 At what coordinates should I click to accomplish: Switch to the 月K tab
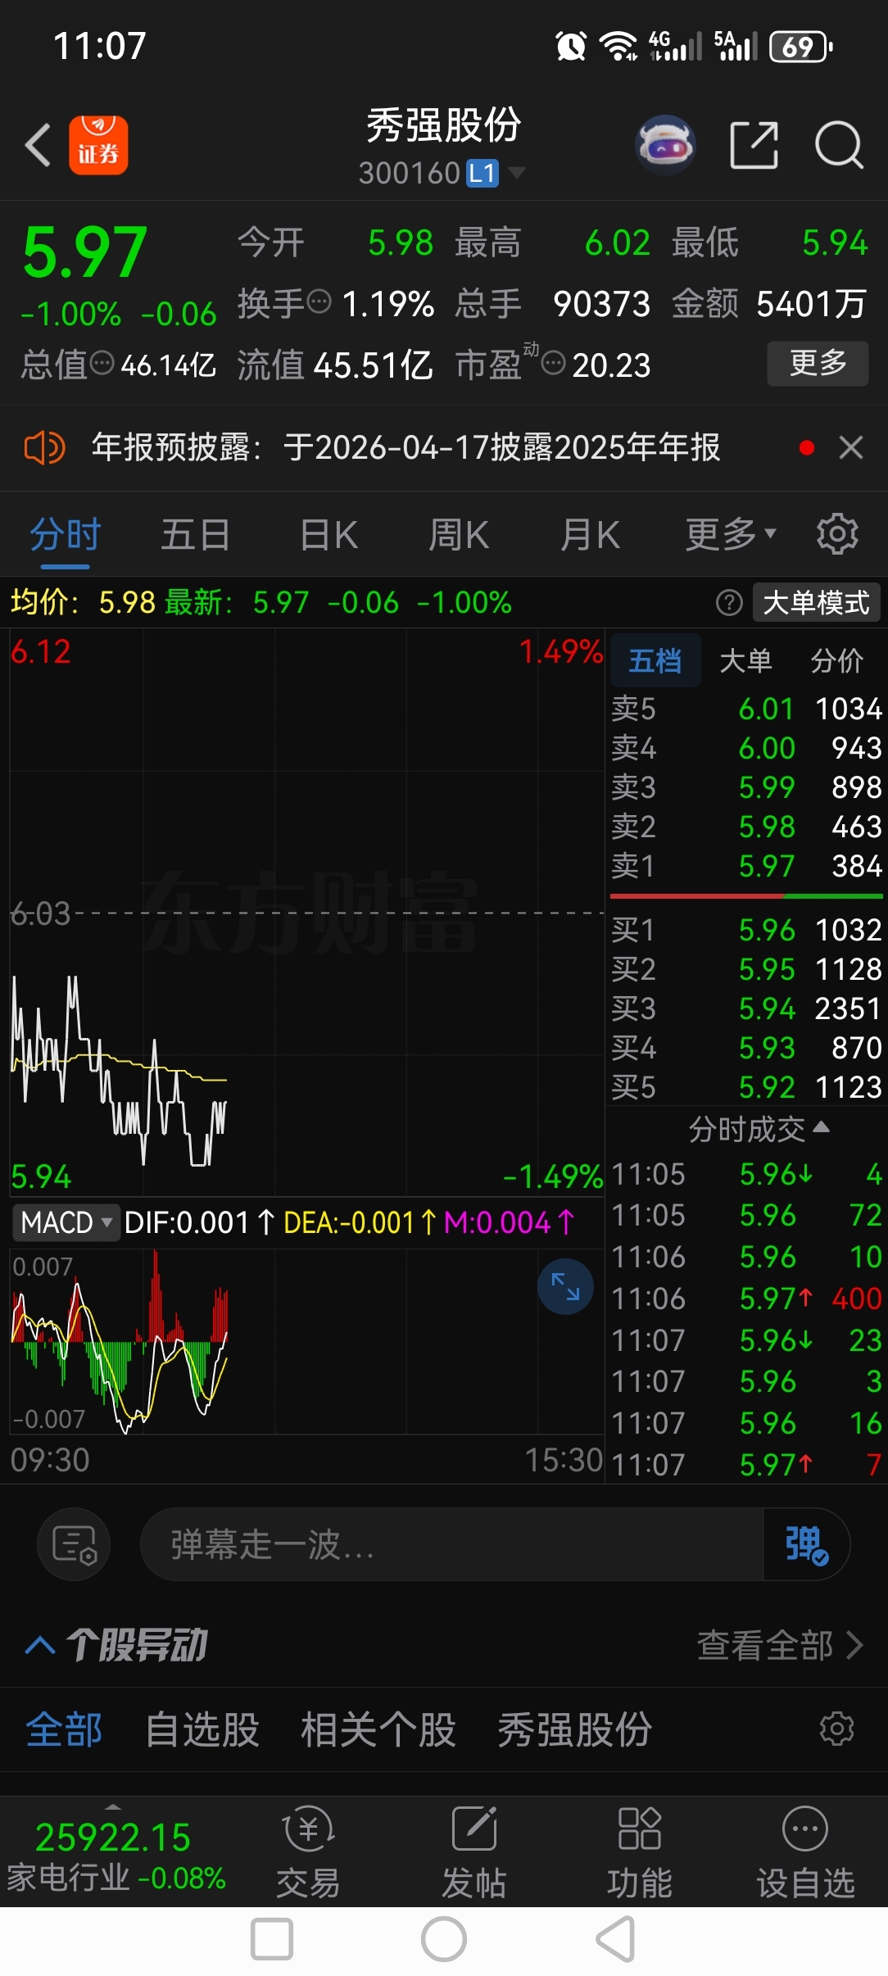590,534
